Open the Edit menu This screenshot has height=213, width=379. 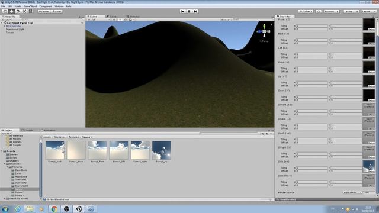[x=9, y=7]
